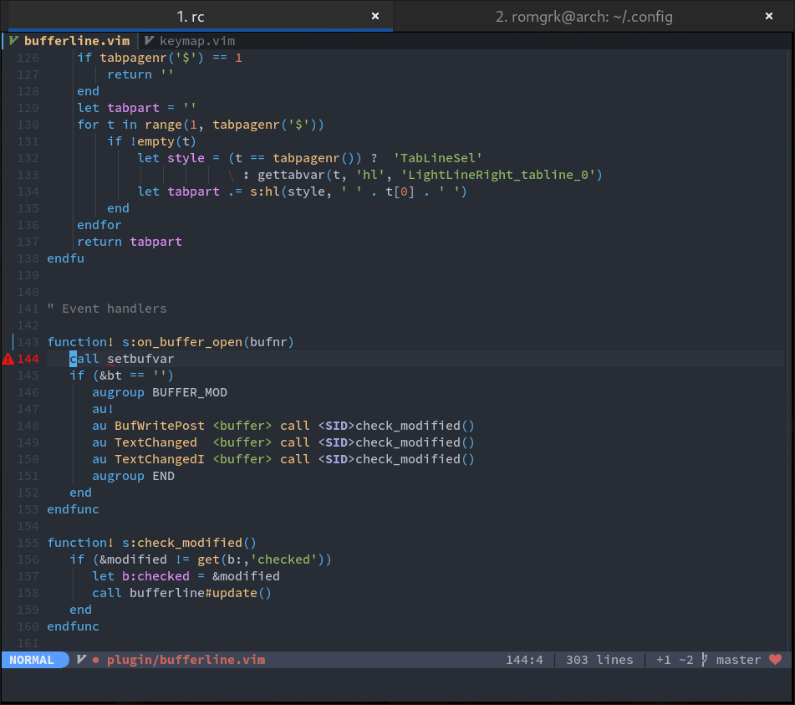Click 's:check_modified()' function definition
Image resolution: width=795 pixels, height=705 pixels.
coord(189,544)
